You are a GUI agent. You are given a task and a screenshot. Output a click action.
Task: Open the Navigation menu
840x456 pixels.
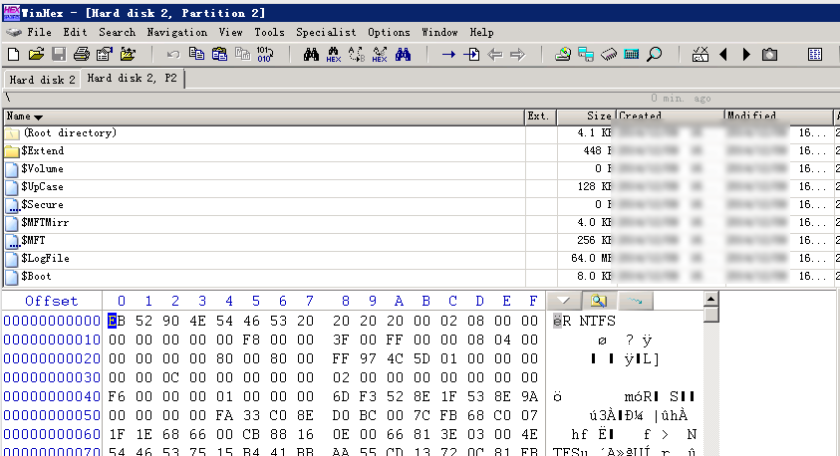pyautogui.click(x=176, y=32)
